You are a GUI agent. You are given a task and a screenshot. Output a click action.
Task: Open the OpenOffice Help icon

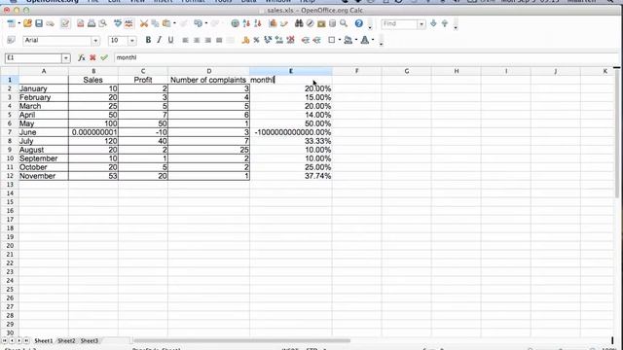tap(359, 23)
